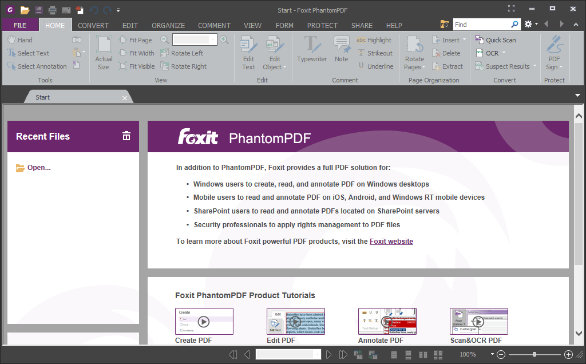Play the Annotate PDF tutorial thumbnail
The width and height of the screenshot is (586, 364).
(x=387, y=322)
